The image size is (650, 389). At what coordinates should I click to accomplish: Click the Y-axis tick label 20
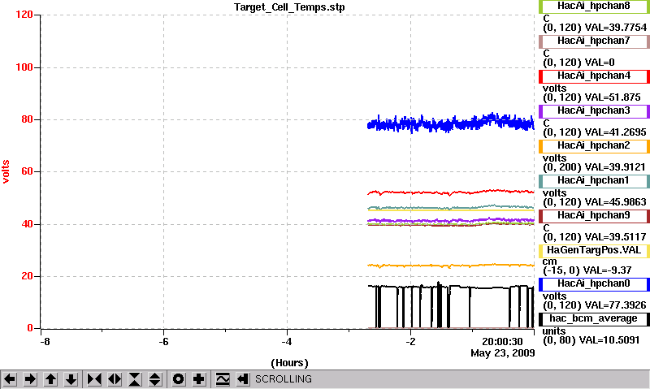(x=27, y=276)
